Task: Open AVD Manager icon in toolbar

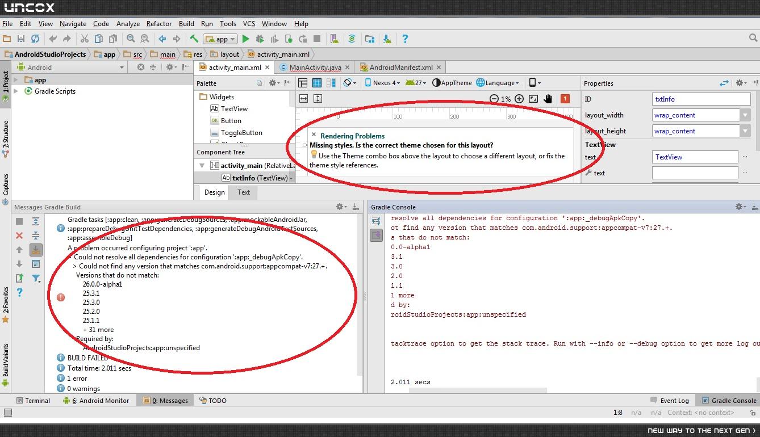Action: tap(335, 39)
